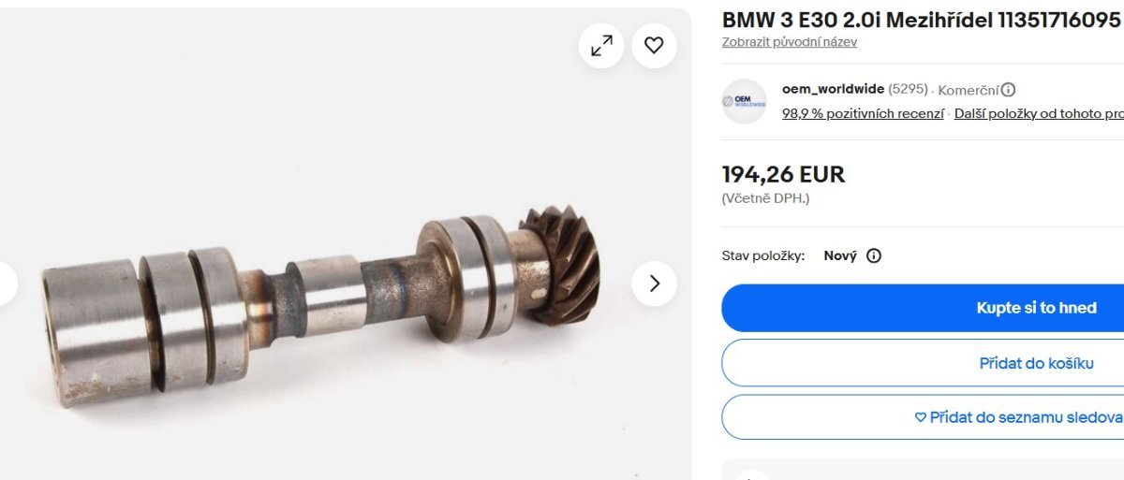Open the oem_worldwide seller profile
The height and width of the screenshot is (480, 1124).
point(833,89)
